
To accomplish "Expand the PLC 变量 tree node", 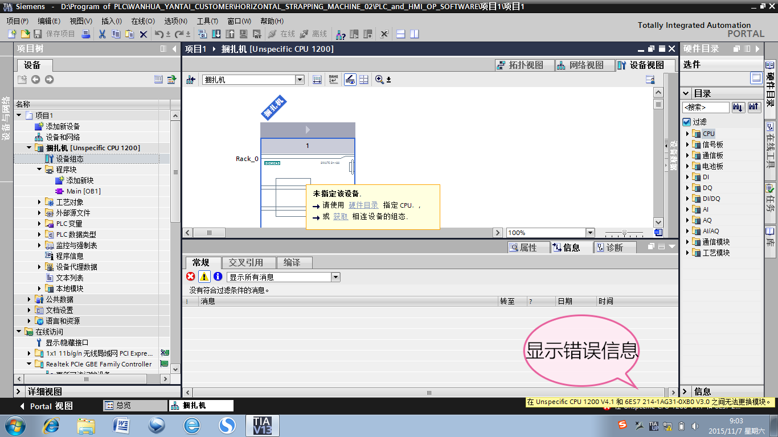I will coord(39,224).
